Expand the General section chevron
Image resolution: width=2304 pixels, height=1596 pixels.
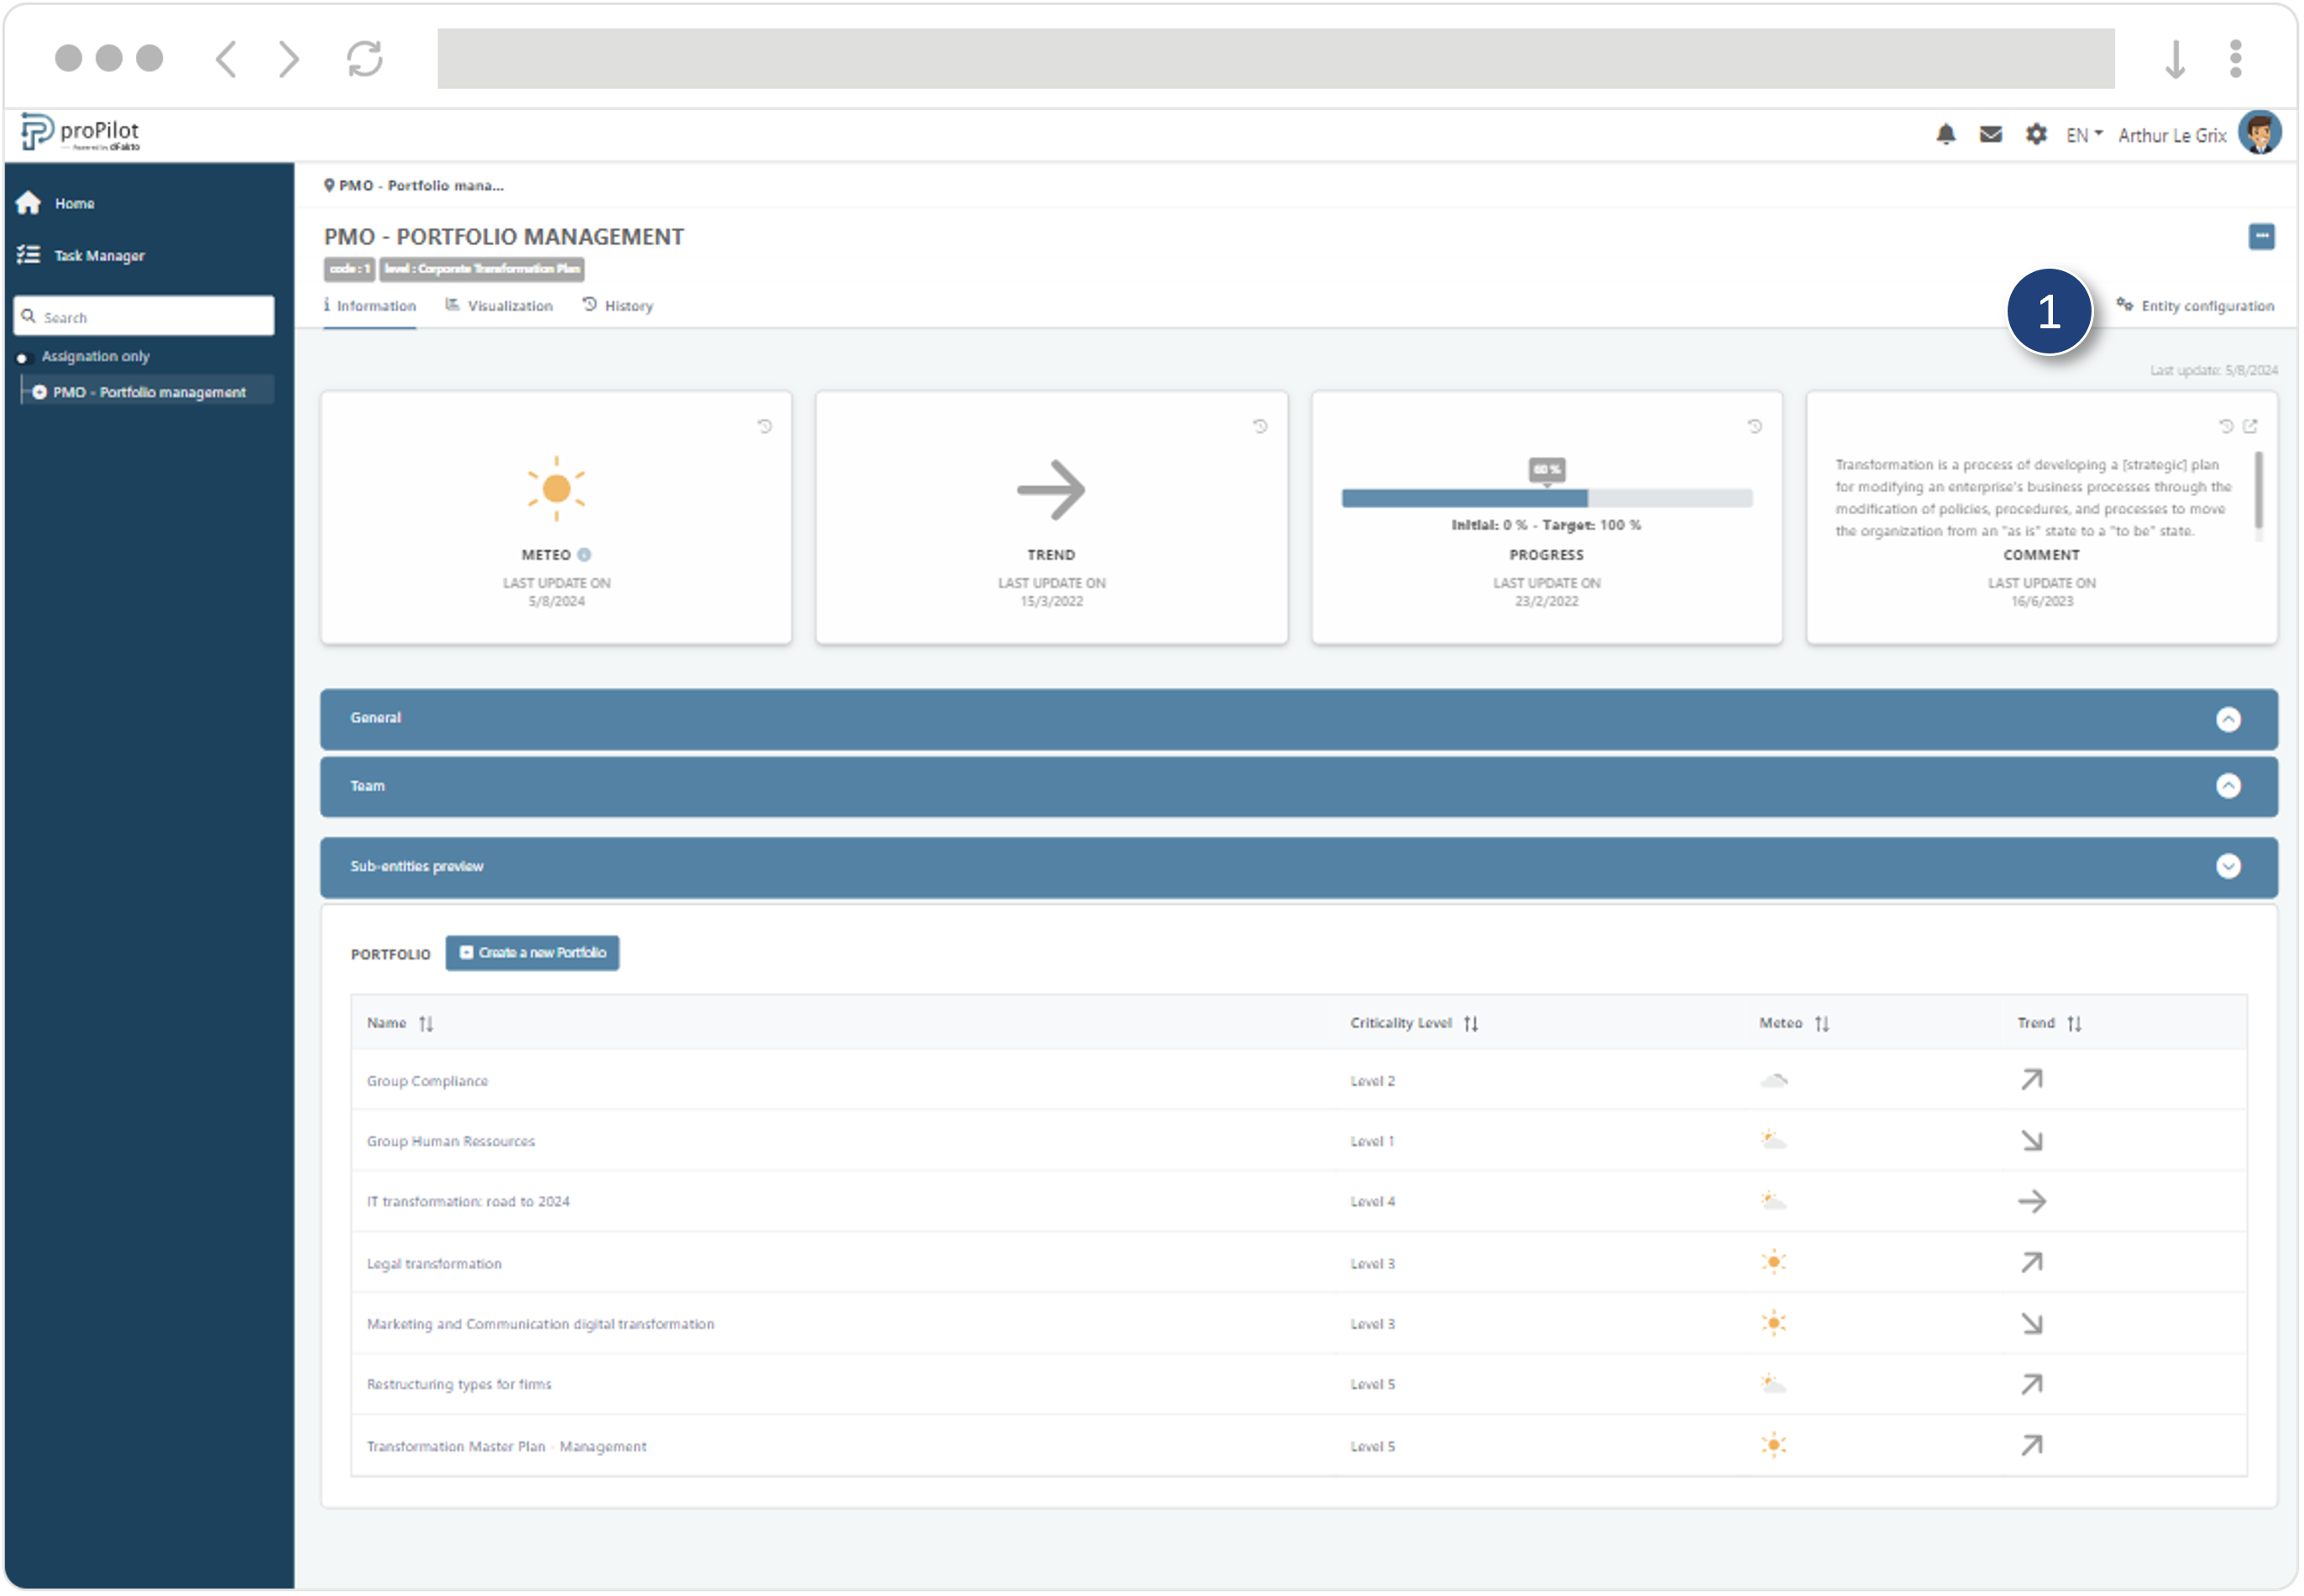point(2228,720)
